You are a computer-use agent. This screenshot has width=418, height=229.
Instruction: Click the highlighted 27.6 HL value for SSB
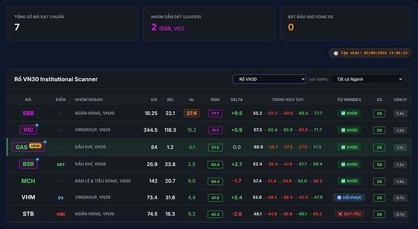coord(191,113)
